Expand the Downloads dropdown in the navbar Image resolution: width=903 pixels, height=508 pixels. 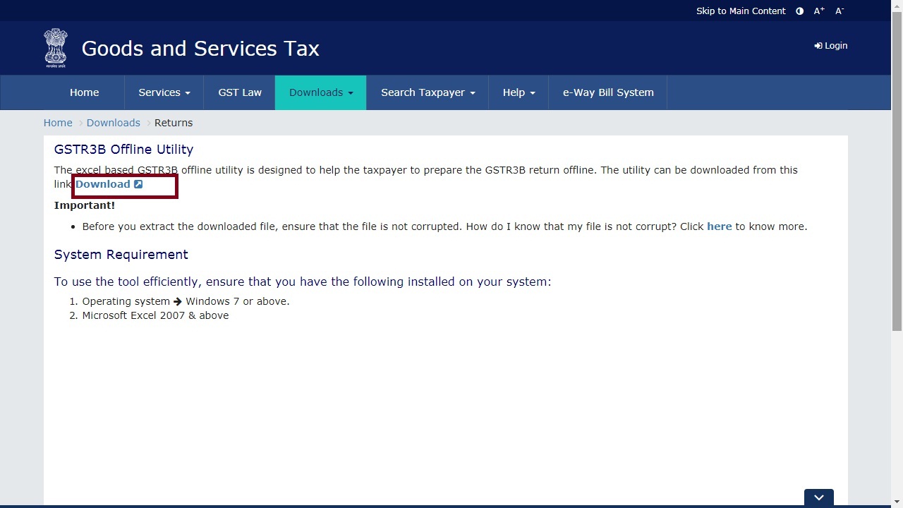pyautogui.click(x=320, y=92)
